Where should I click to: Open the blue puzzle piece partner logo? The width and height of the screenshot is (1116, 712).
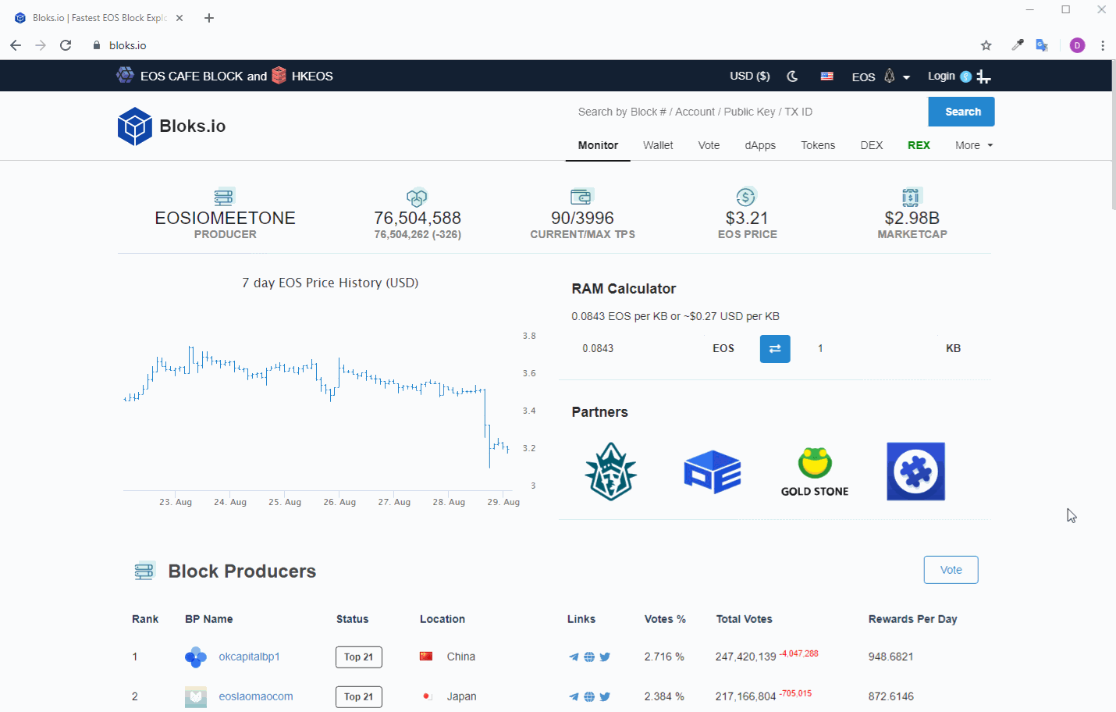(x=915, y=472)
